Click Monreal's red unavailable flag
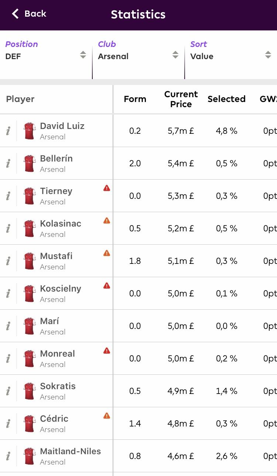 tap(107, 351)
